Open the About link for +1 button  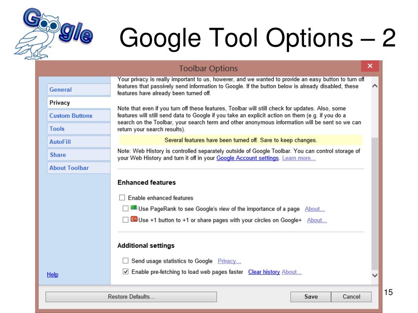pos(317,220)
